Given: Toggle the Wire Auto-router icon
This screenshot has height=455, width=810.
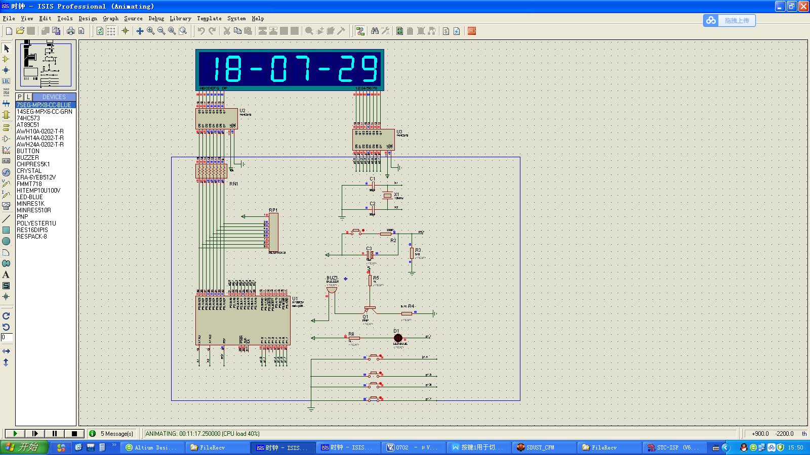Looking at the screenshot, I should pos(360,31).
